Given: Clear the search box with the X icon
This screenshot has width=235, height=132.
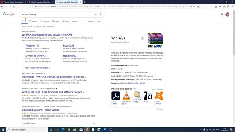Looking at the screenshot, I should 96,14.
